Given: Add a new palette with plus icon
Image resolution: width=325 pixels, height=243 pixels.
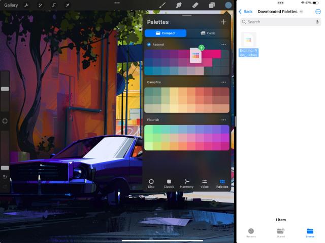Looking at the screenshot, I should tap(223, 22).
